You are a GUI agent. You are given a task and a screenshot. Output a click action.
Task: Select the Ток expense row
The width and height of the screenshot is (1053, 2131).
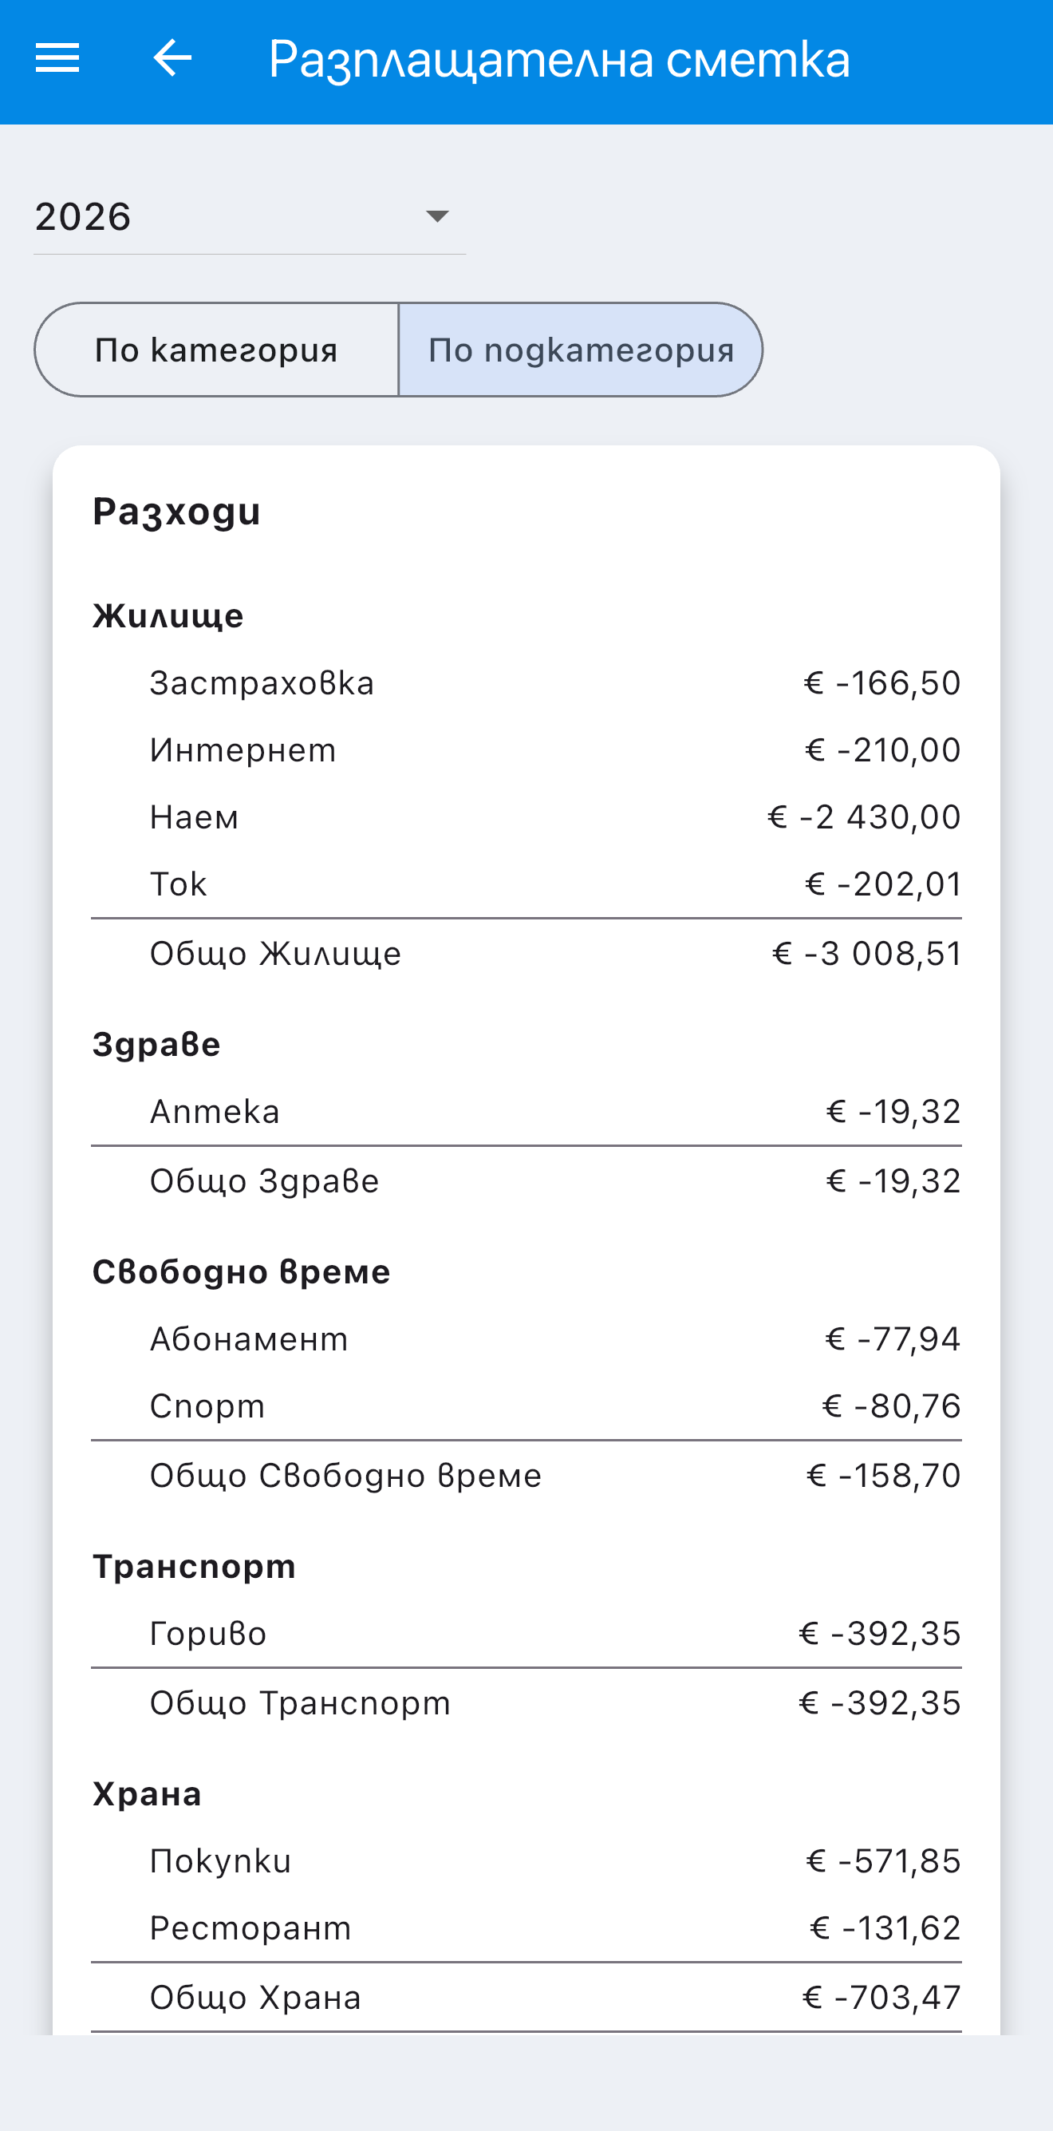(x=526, y=884)
